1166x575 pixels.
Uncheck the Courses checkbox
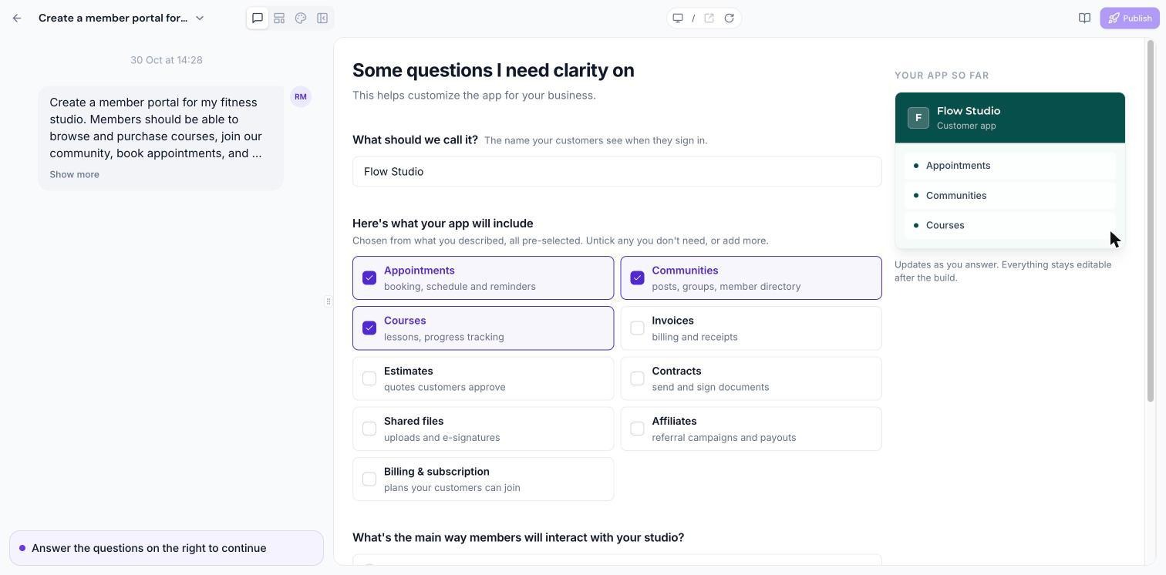369,328
